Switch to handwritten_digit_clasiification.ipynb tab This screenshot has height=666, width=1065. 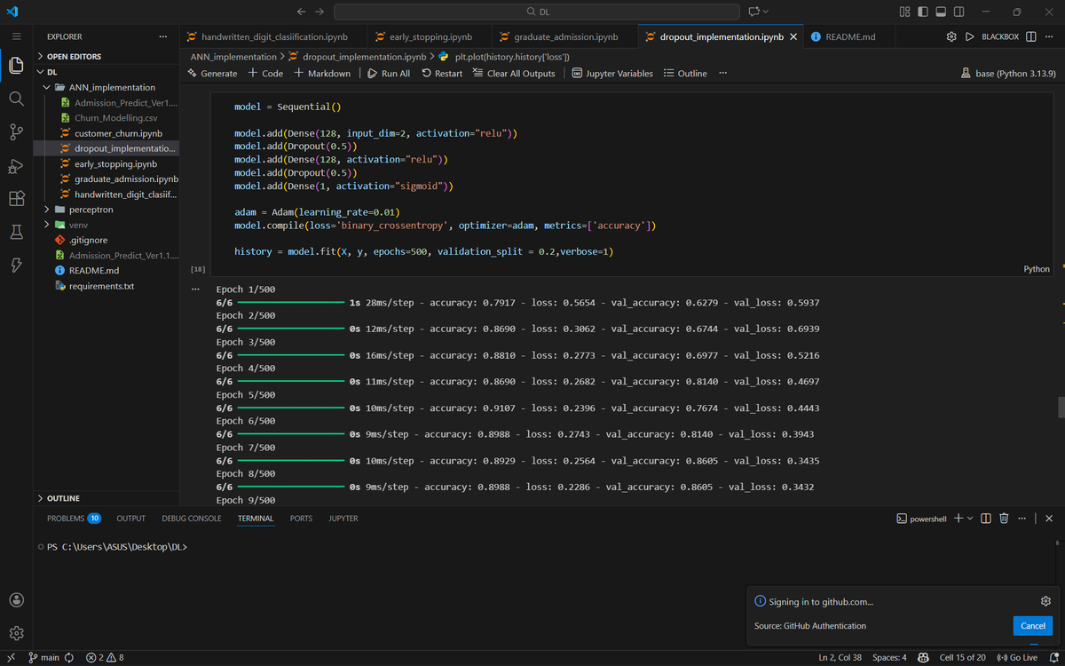(x=273, y=36)
